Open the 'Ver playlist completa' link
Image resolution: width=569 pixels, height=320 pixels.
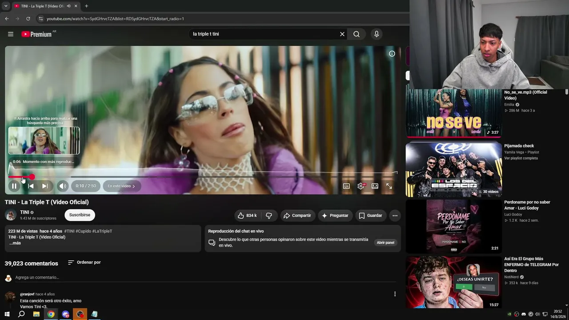[x=521, y=158]
